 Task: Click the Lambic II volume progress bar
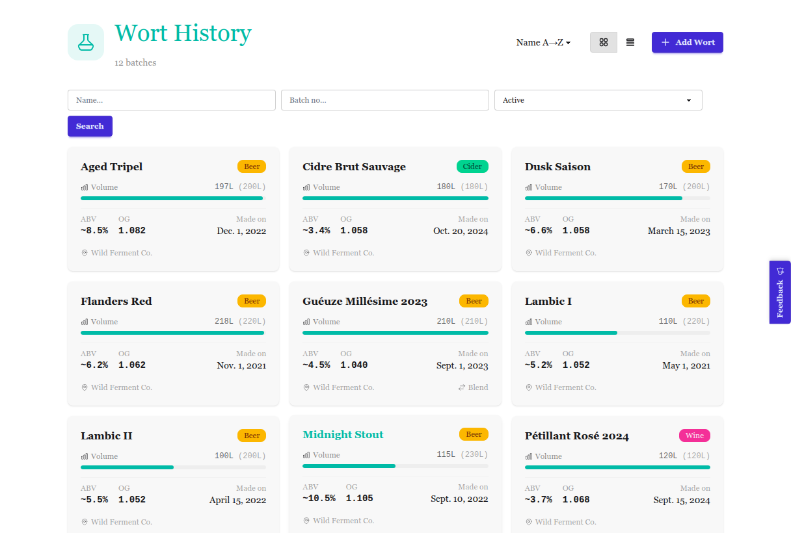[173, 467]
